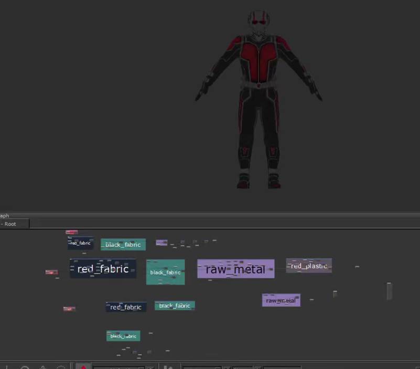Click the pink node left of large red_fabric
Screen dimensions: 420x369
point(51,272)
